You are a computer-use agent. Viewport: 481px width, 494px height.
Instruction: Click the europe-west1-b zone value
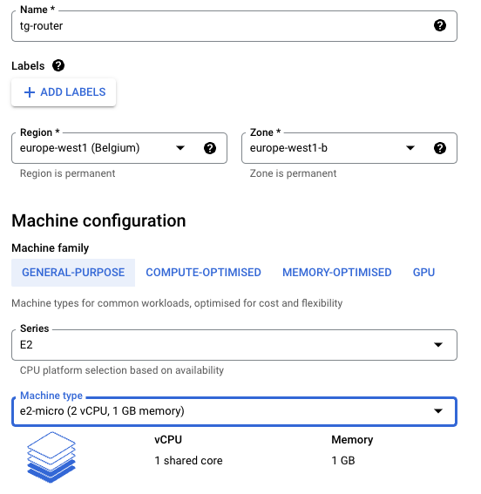pos(288,148)
